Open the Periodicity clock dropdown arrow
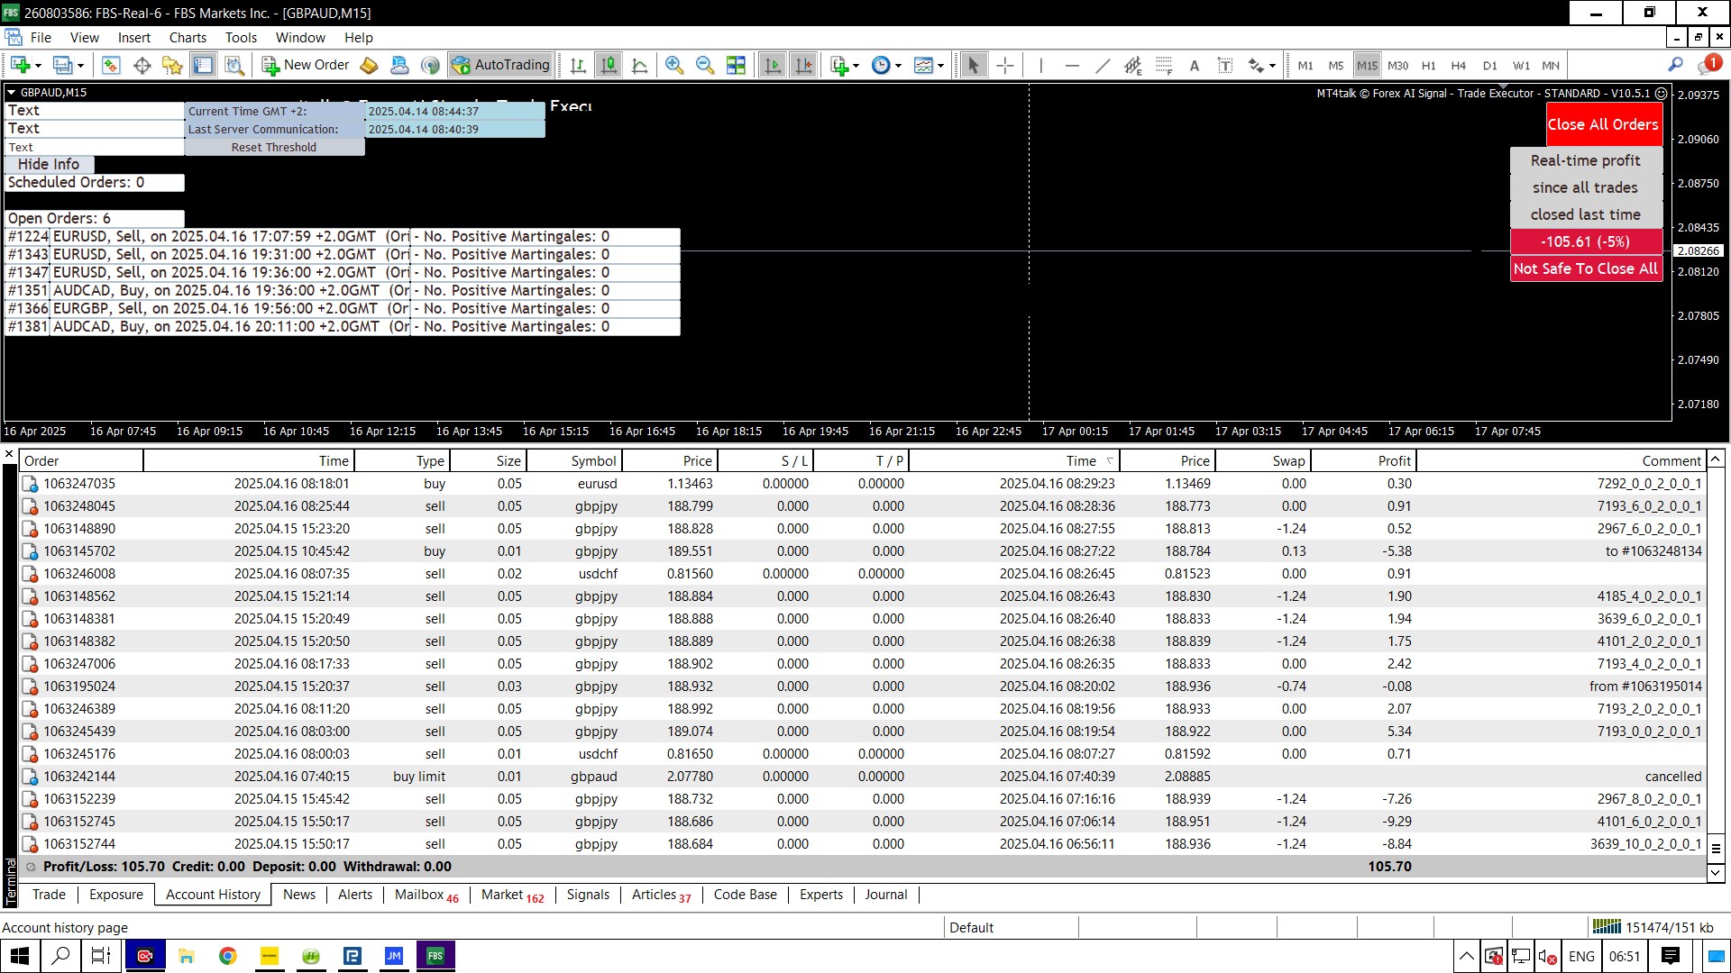 point(898,65)
